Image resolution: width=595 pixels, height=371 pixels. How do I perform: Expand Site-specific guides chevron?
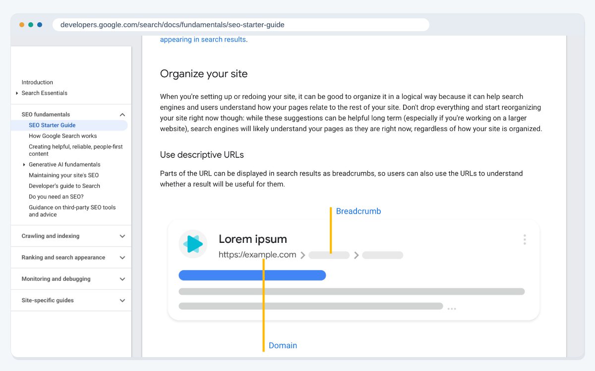[122, 301]
